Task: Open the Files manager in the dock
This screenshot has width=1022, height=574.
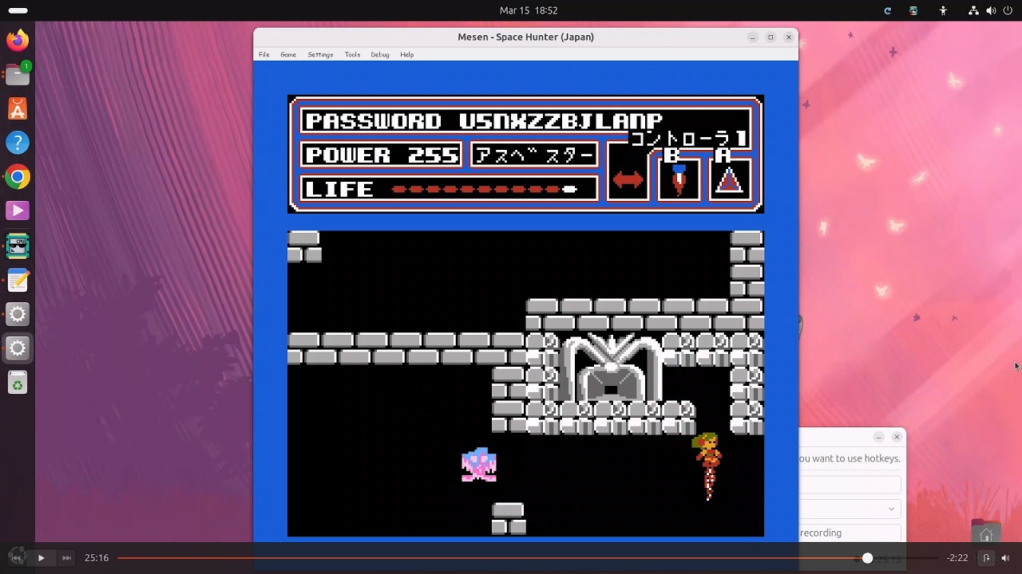Action: click(x=18, y=74)
